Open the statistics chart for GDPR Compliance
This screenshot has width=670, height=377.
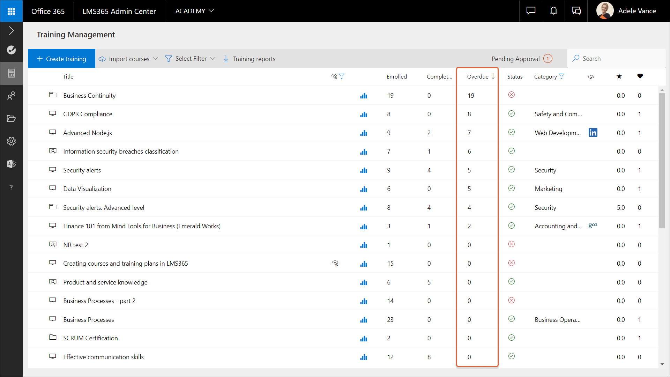coord(364,114)
